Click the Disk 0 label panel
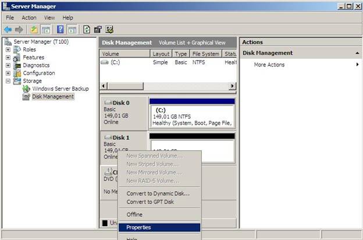Screen dimensions: 363x240 point(124,113)
